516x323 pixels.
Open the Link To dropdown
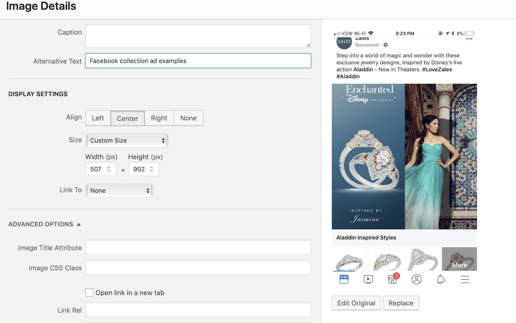tap(119, 190)
